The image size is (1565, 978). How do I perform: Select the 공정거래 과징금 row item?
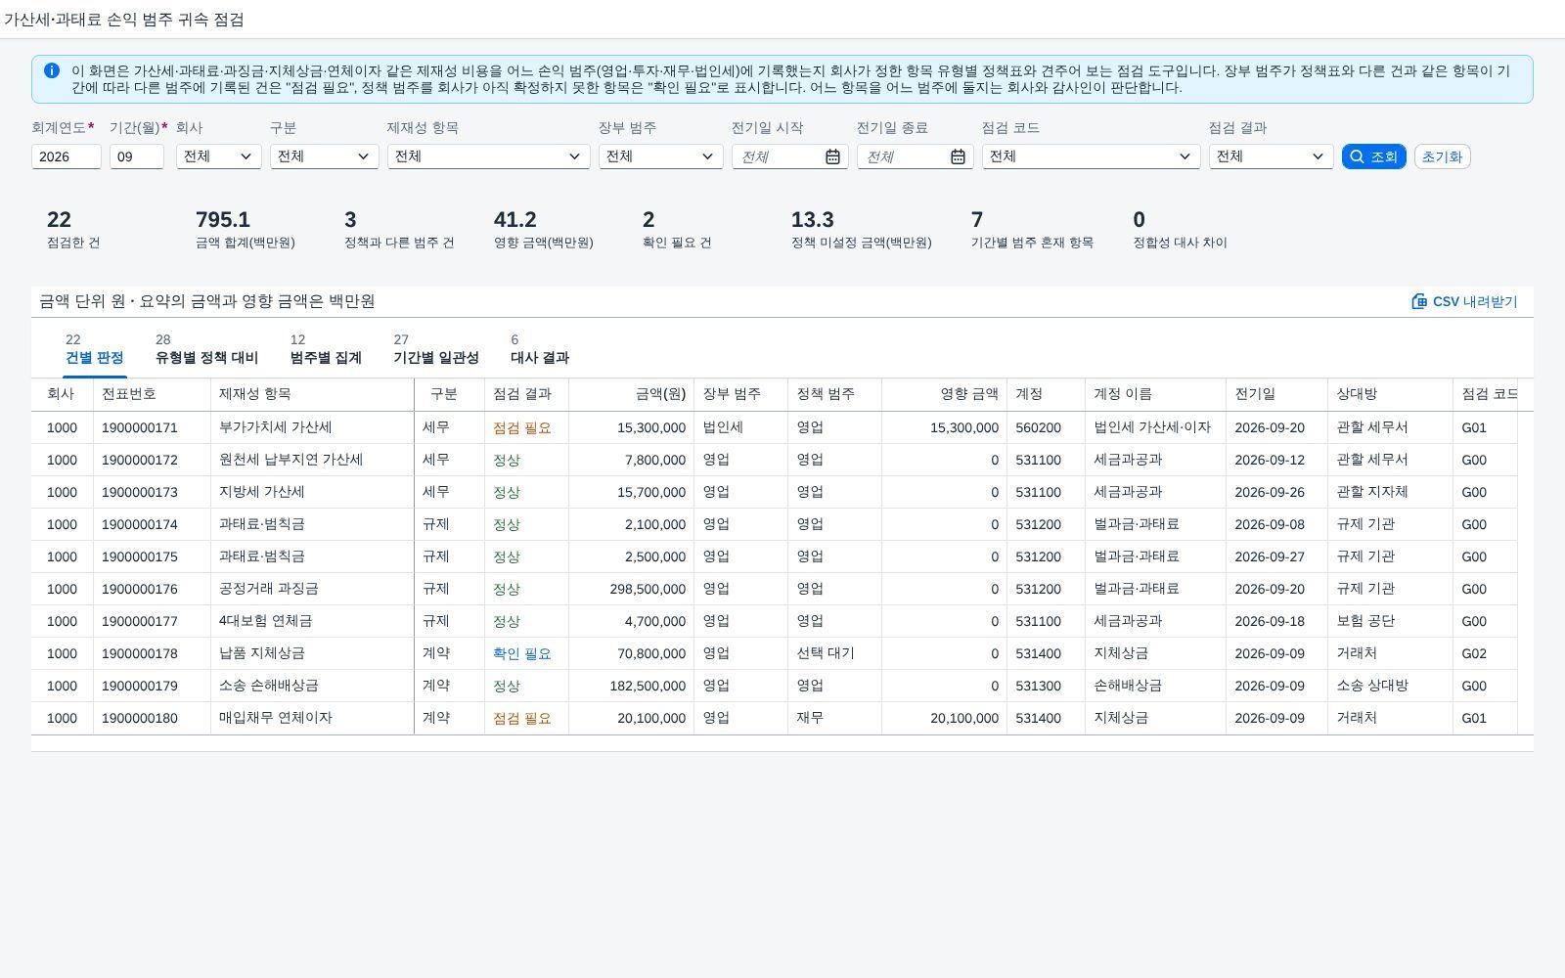(269, 589)
